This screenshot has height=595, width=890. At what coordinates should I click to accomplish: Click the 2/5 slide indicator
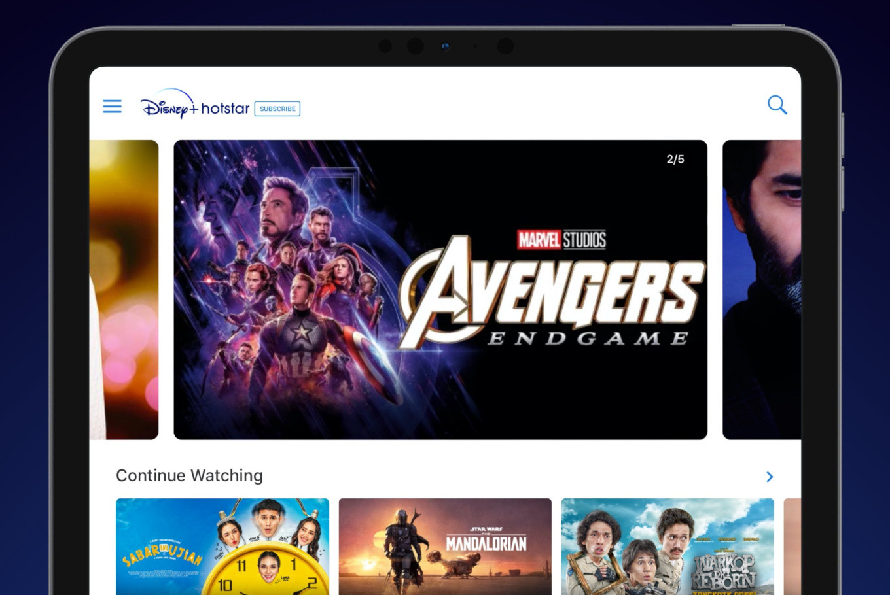675,159
